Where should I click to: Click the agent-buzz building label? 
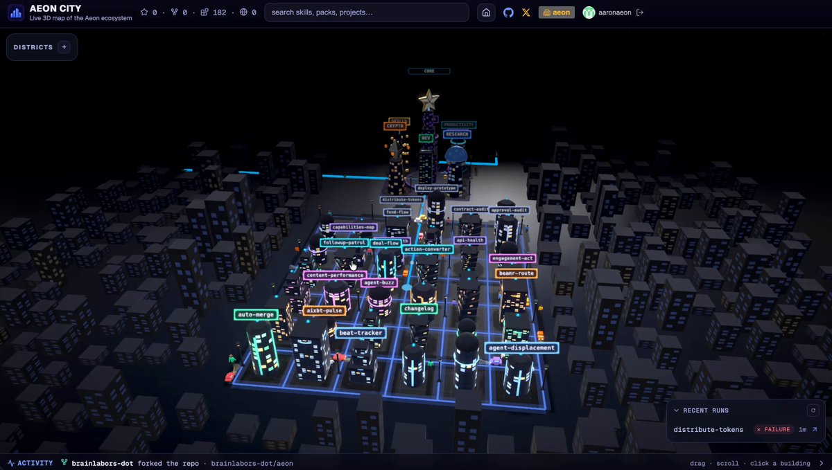pos(379,282)
